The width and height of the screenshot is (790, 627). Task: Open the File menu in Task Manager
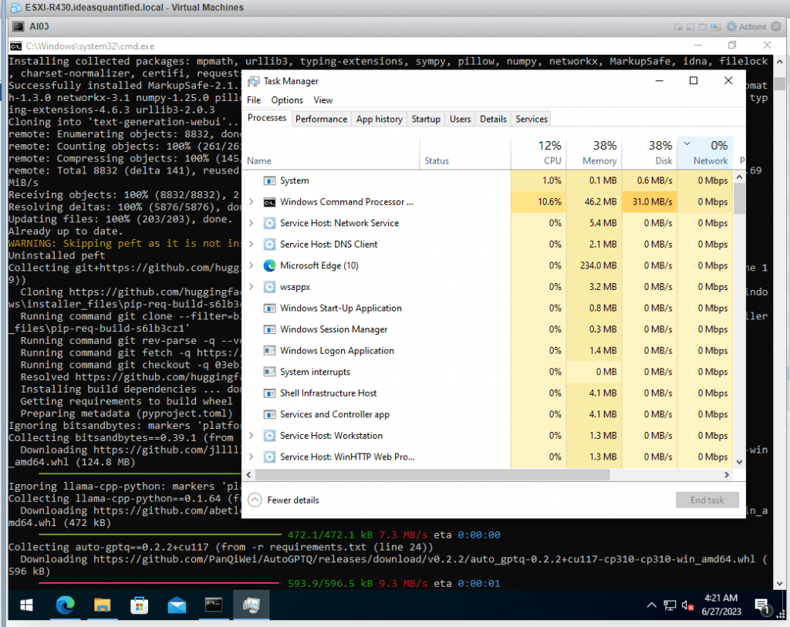coord(254,100)
